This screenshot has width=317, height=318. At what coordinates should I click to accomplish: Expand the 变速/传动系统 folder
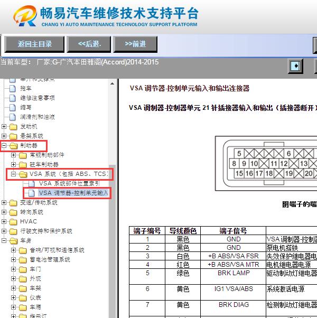tap(4, 203)
